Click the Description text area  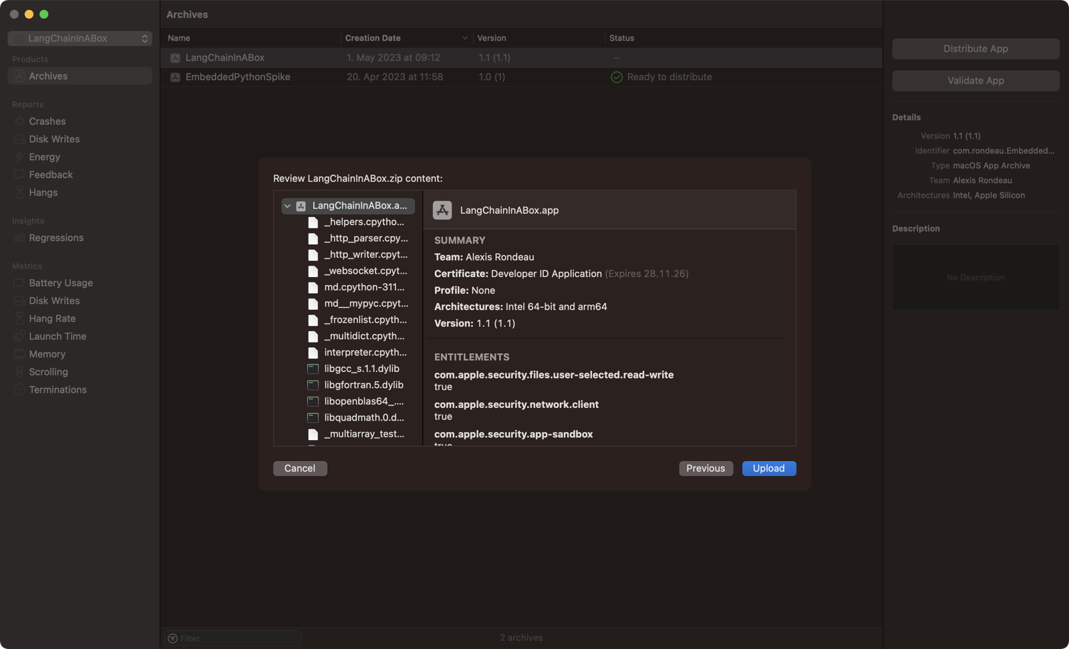975,277
